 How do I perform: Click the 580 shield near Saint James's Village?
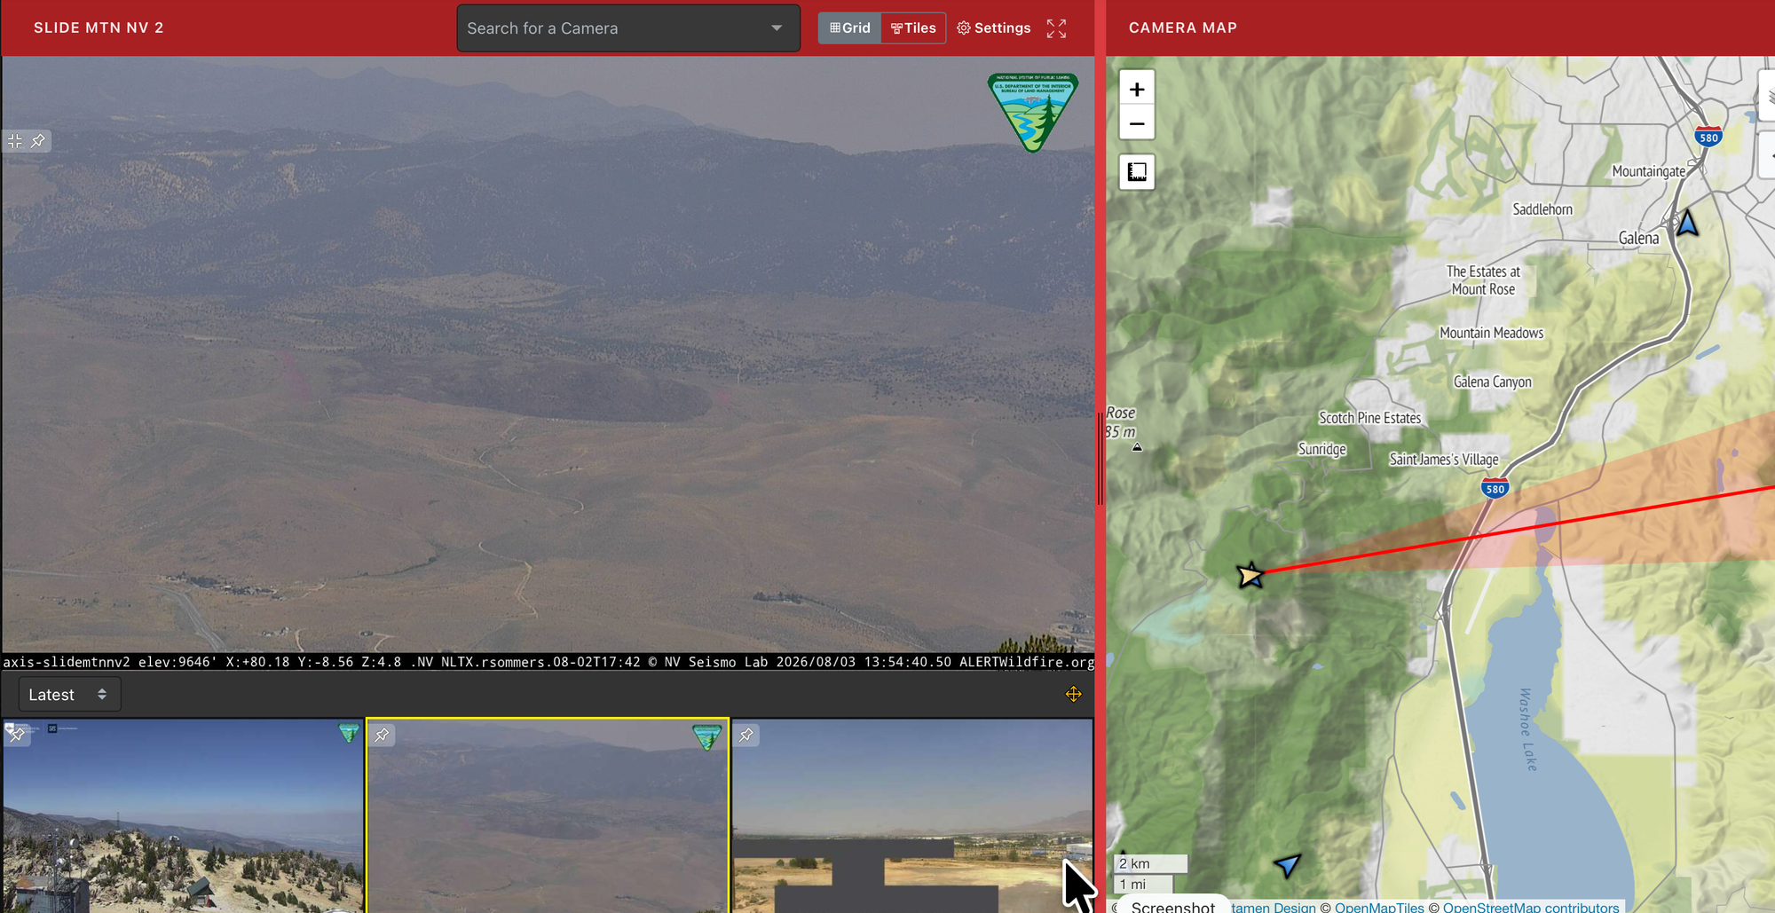click(x=1495, y=488)
